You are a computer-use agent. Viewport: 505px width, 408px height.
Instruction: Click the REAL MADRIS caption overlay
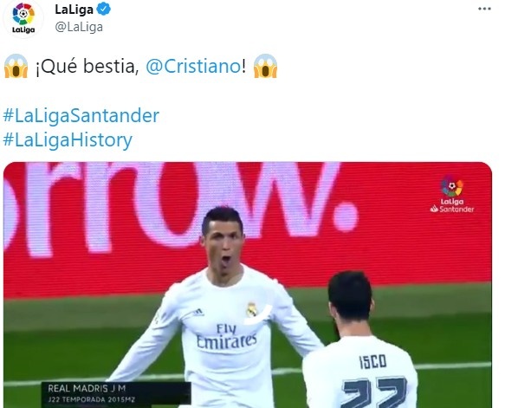pos(87,388)
